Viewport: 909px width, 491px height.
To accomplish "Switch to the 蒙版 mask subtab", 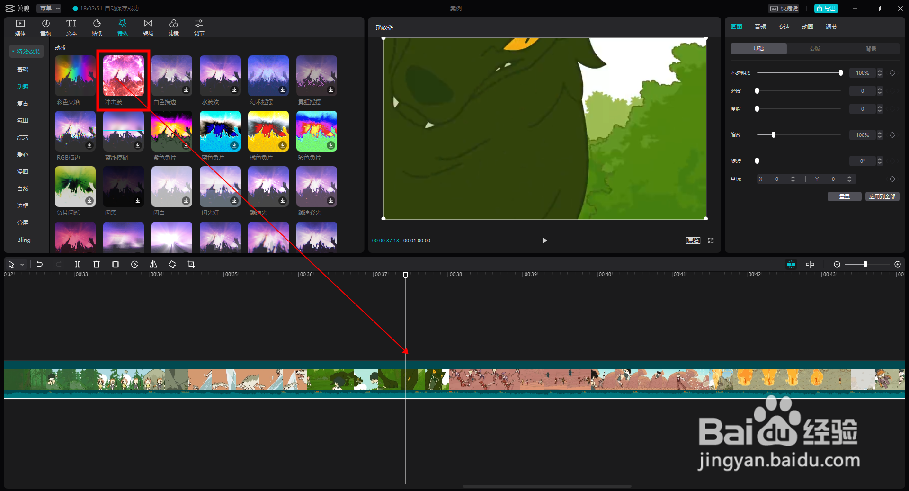I will pyautogui.click(x=815, y=49).
